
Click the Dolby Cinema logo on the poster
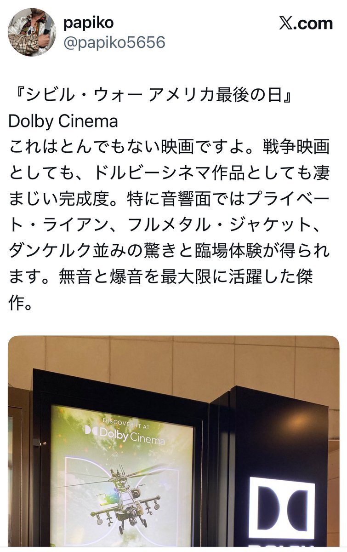click(125, 434)
